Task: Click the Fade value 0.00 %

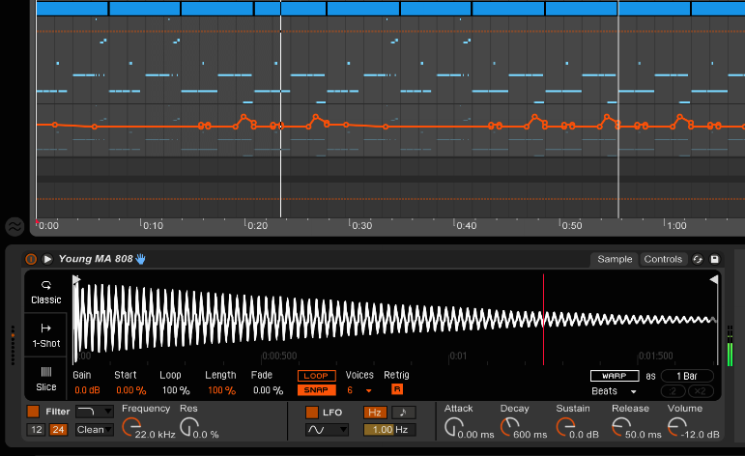Action: pyautogui.click(x=268, y=390)
